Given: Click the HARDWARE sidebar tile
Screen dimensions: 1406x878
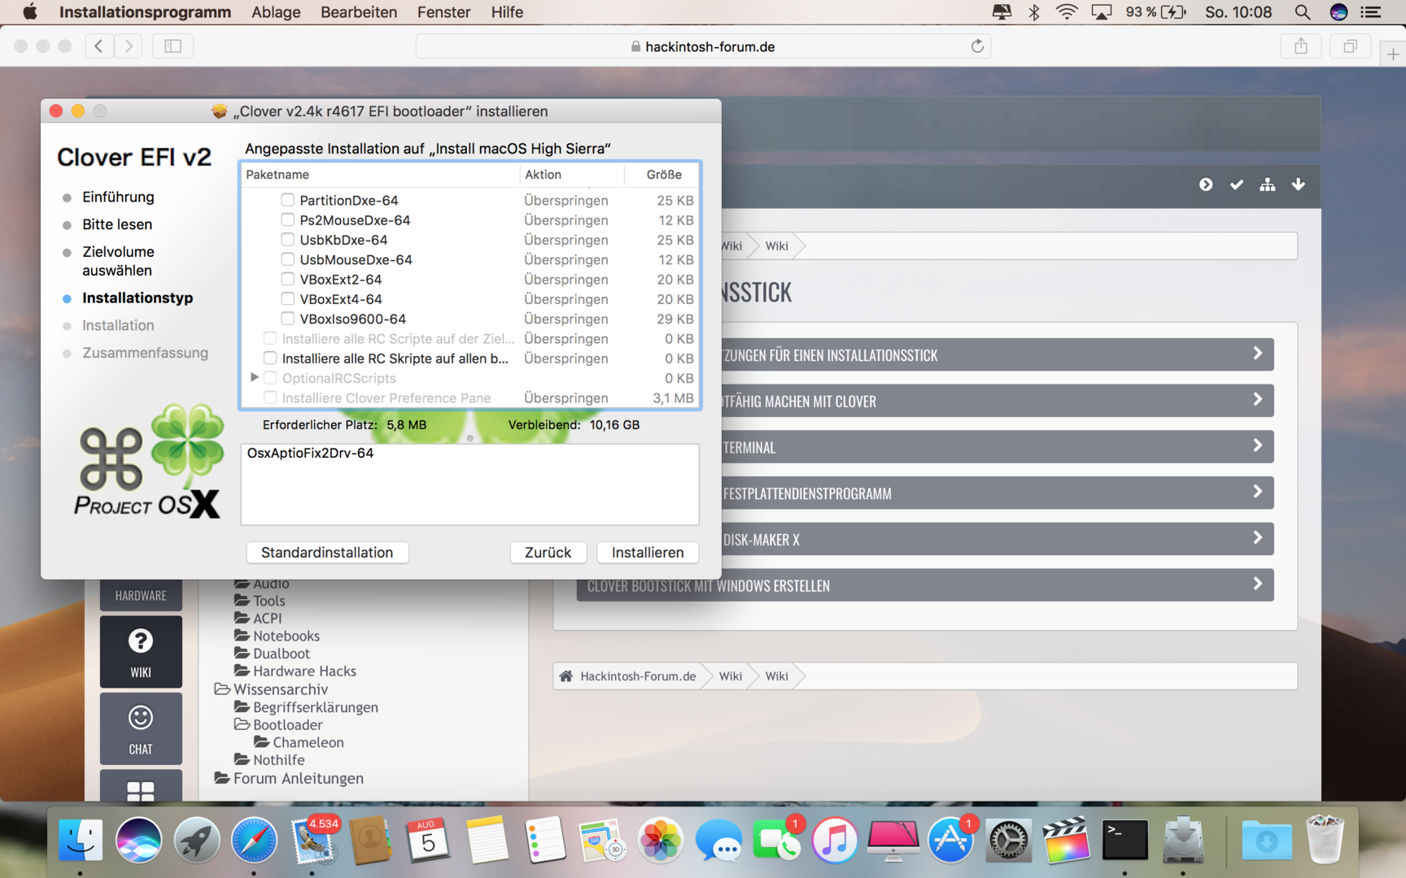Looking at the screenshot, I should click(x=141, y=595).
